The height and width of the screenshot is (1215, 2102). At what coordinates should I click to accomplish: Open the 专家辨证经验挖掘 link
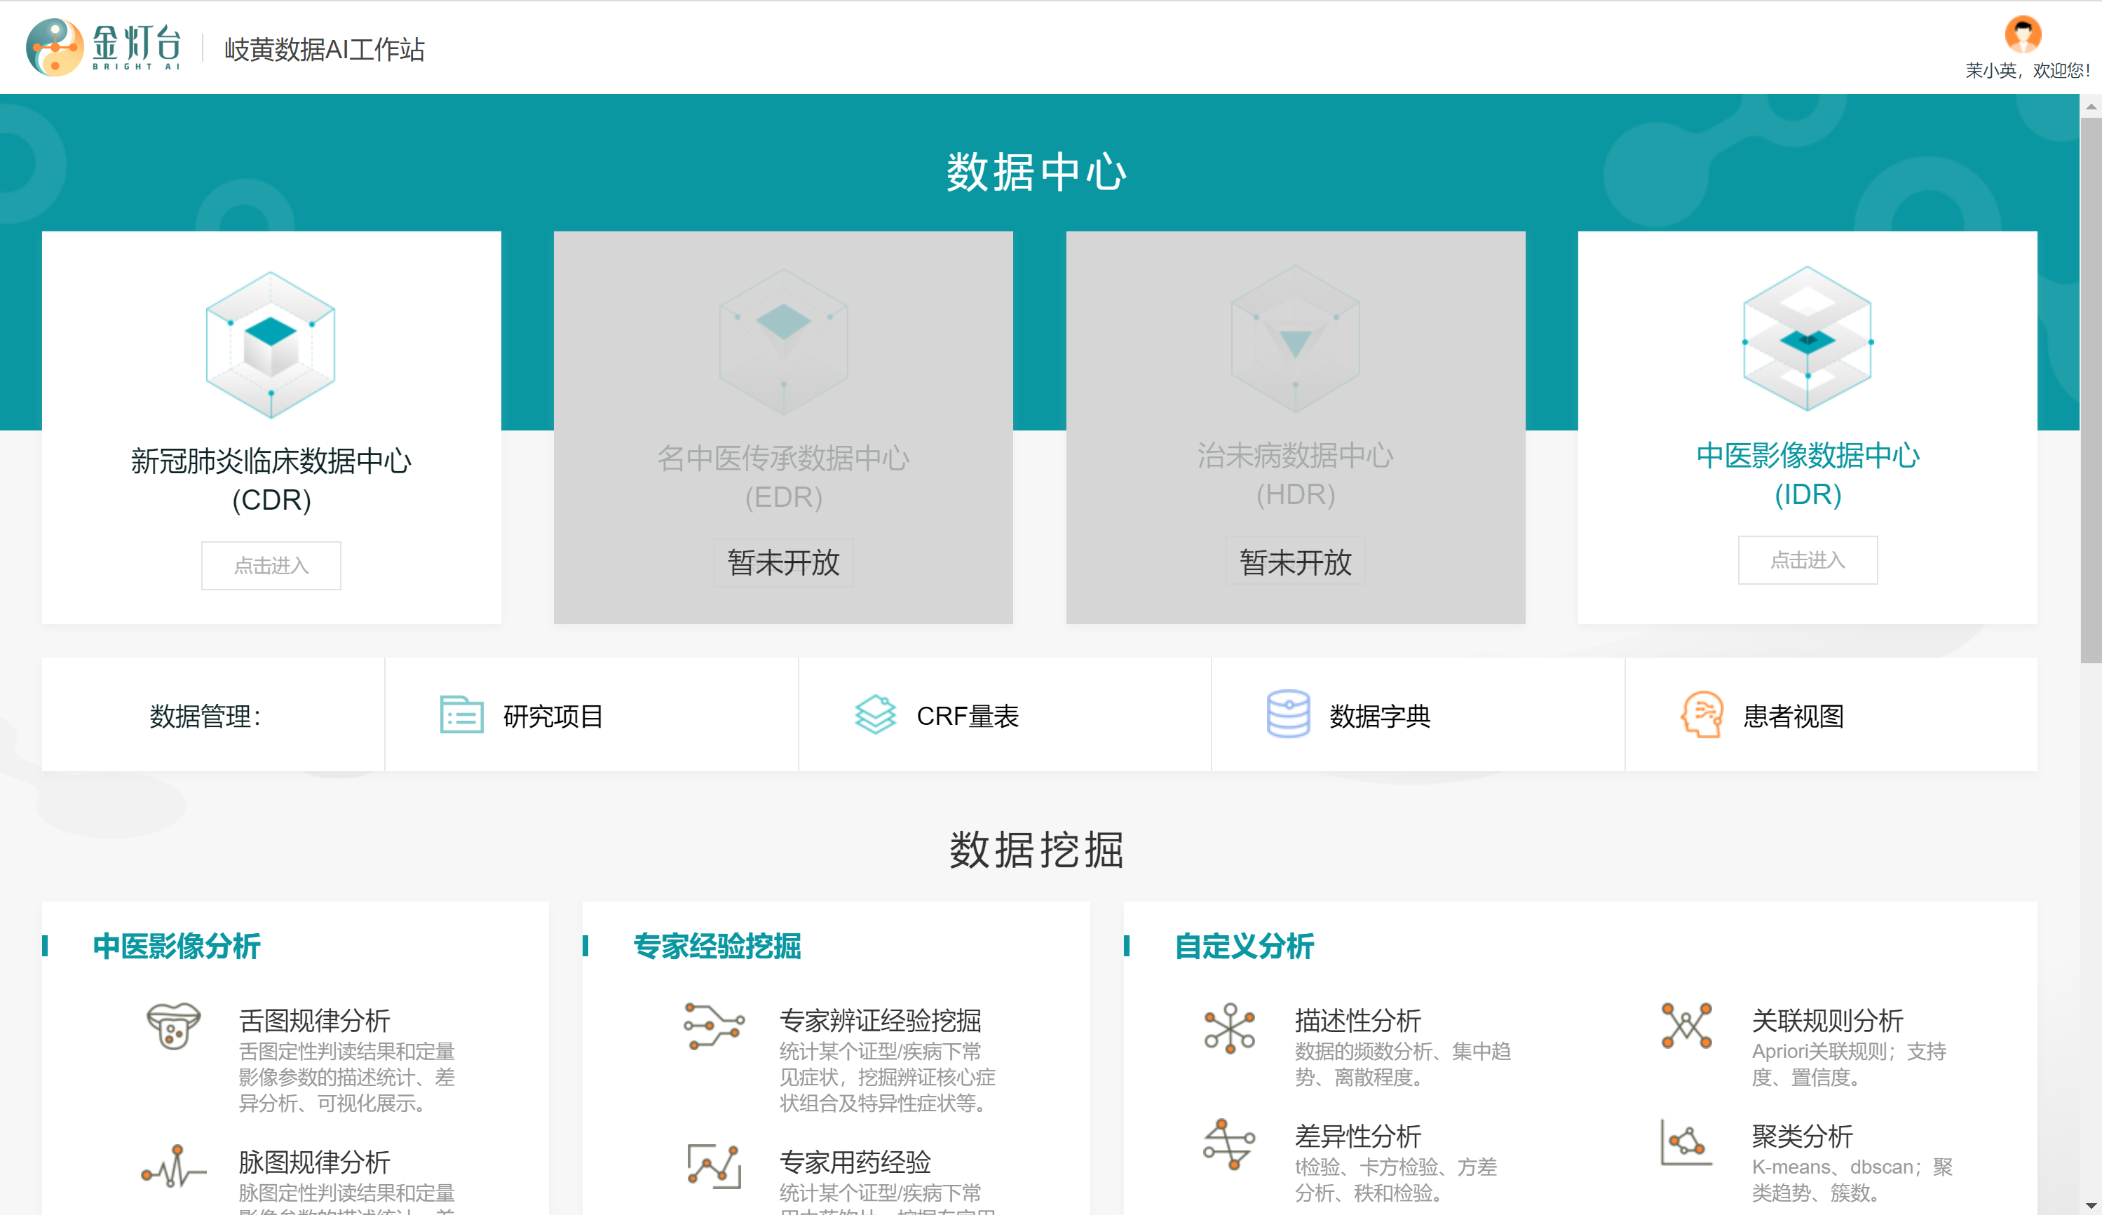click(x=879, y=1020)
